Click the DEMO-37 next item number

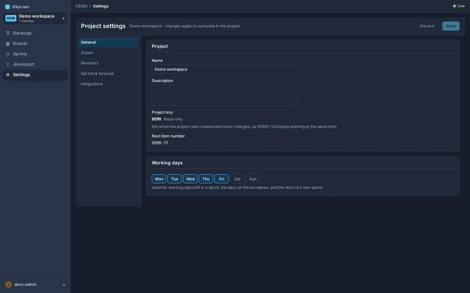pos(160,143)
